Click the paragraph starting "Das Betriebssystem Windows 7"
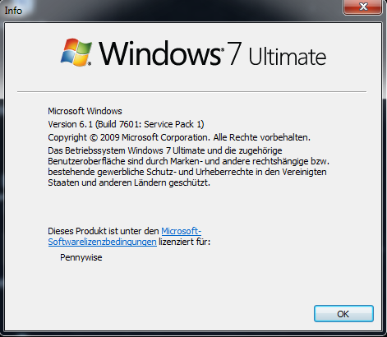 188,166
